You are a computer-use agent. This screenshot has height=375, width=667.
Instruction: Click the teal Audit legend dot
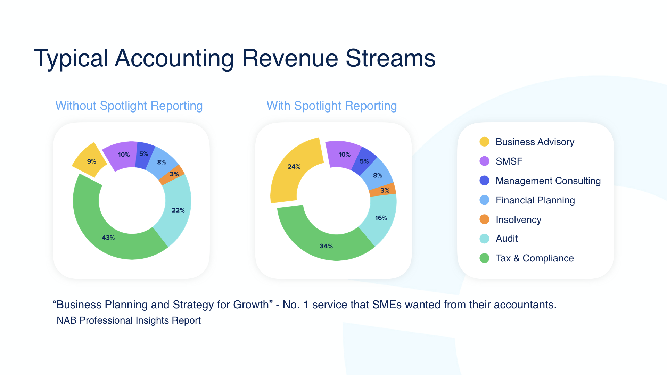(484, 239)
